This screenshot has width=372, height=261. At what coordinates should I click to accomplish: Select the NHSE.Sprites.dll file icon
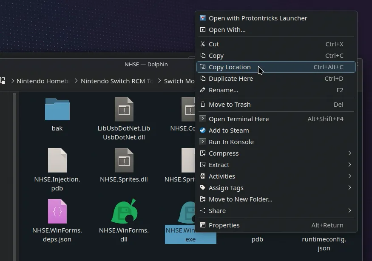click(x=124, y=160)
